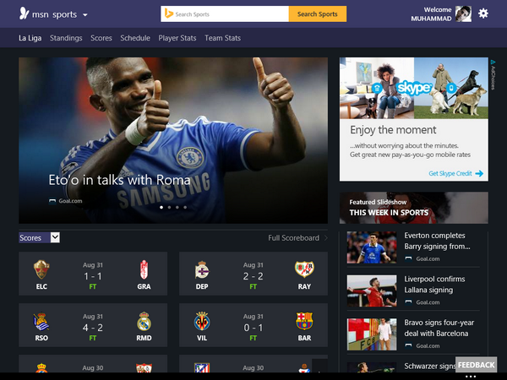Click the Granada (GRA) team crest
Screen dimensions: 507x380
144,269
